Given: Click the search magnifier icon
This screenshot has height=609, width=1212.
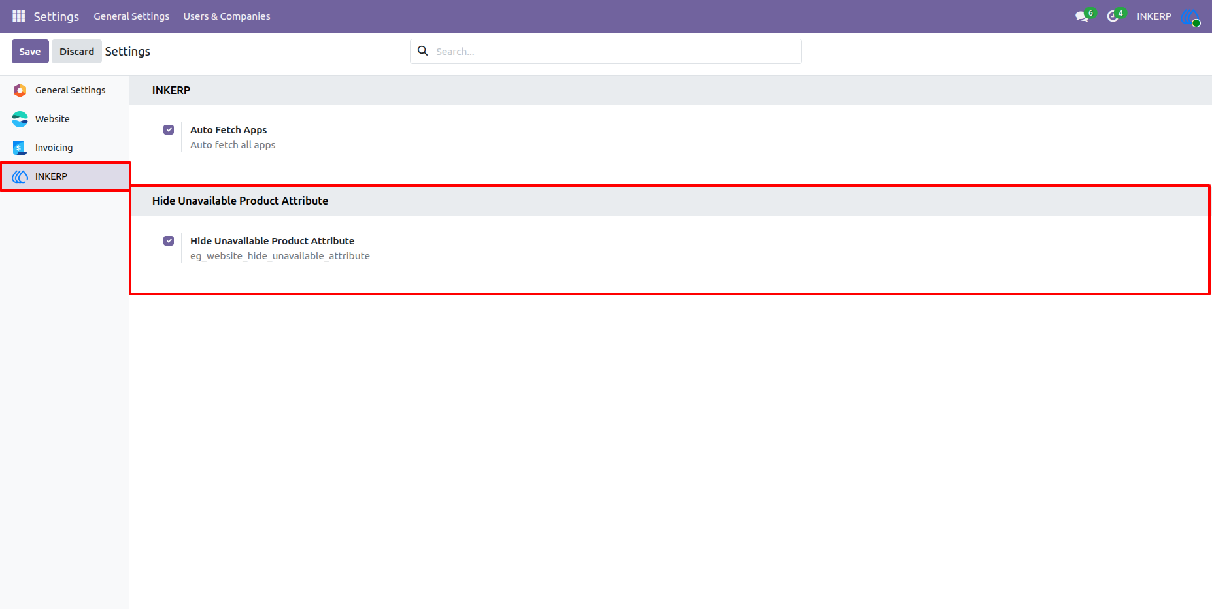Looking at the screenshot, I should pos(423,51).
